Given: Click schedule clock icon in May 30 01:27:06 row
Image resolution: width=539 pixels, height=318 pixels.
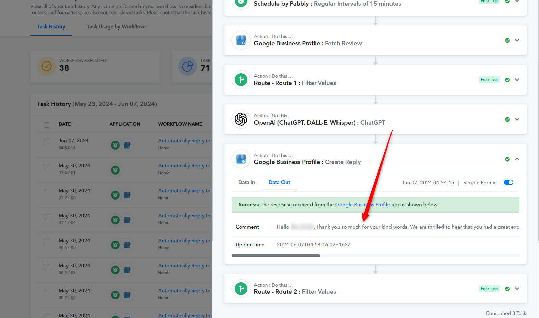Looking at the screenshot, I should coord(115,195).
